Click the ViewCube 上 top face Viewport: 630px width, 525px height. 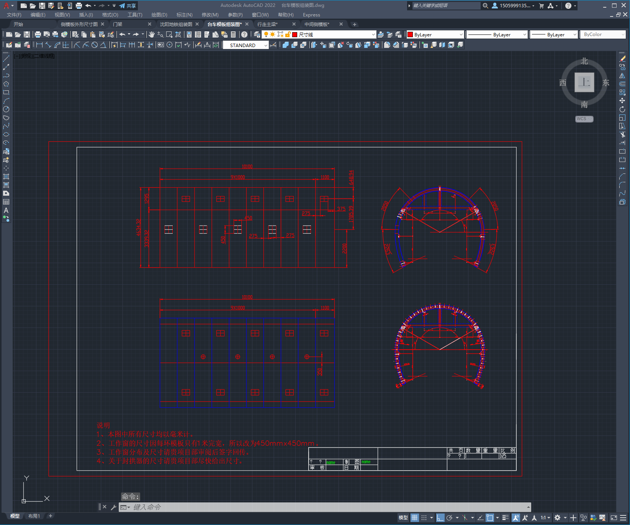pos(584,82)
